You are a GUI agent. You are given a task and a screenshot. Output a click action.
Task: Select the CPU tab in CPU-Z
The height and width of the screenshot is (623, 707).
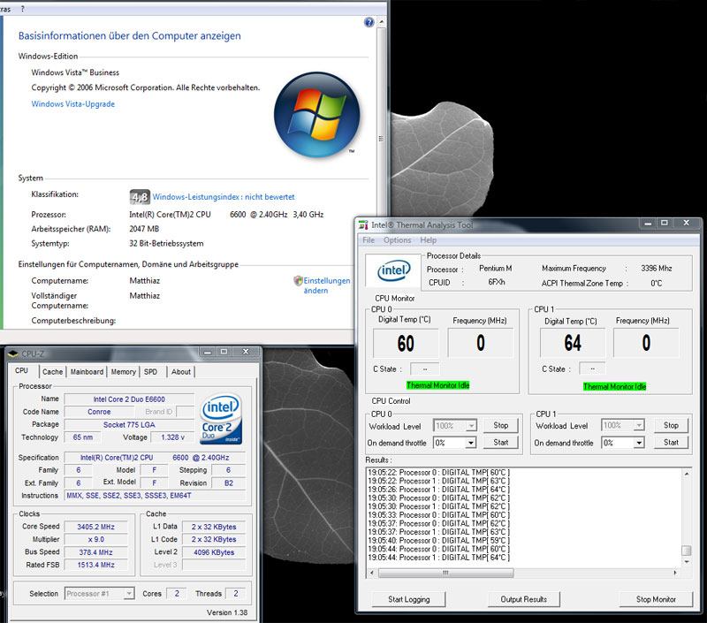pyautogui.click(x=21, y=370)
